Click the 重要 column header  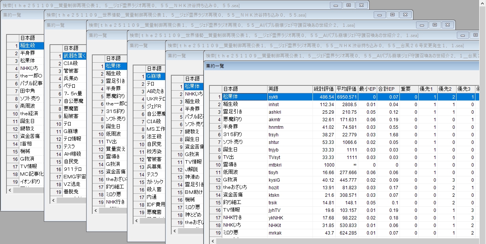[408, 89]
